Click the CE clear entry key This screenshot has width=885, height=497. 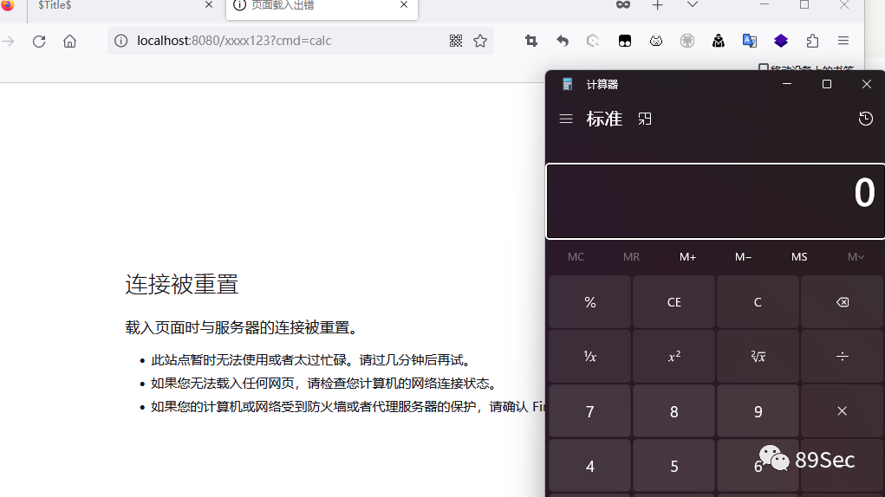pyautogui.click(x=674, y=302)
